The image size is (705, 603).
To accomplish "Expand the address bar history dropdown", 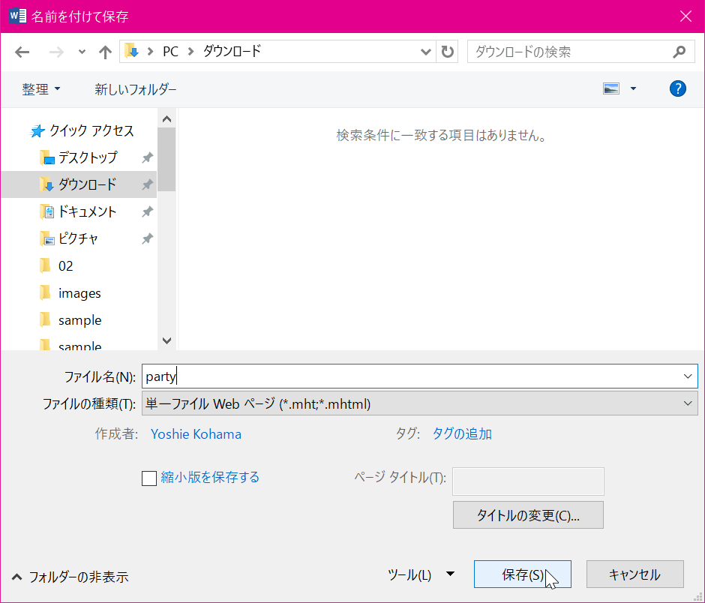I will pyautogui.click(x=425, y=52).
